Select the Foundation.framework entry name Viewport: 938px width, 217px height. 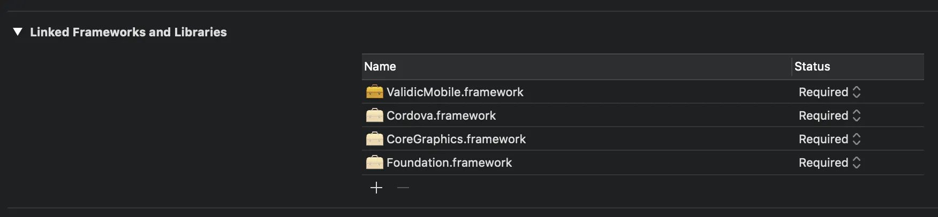pyautogui.click(x=449, y=162)
